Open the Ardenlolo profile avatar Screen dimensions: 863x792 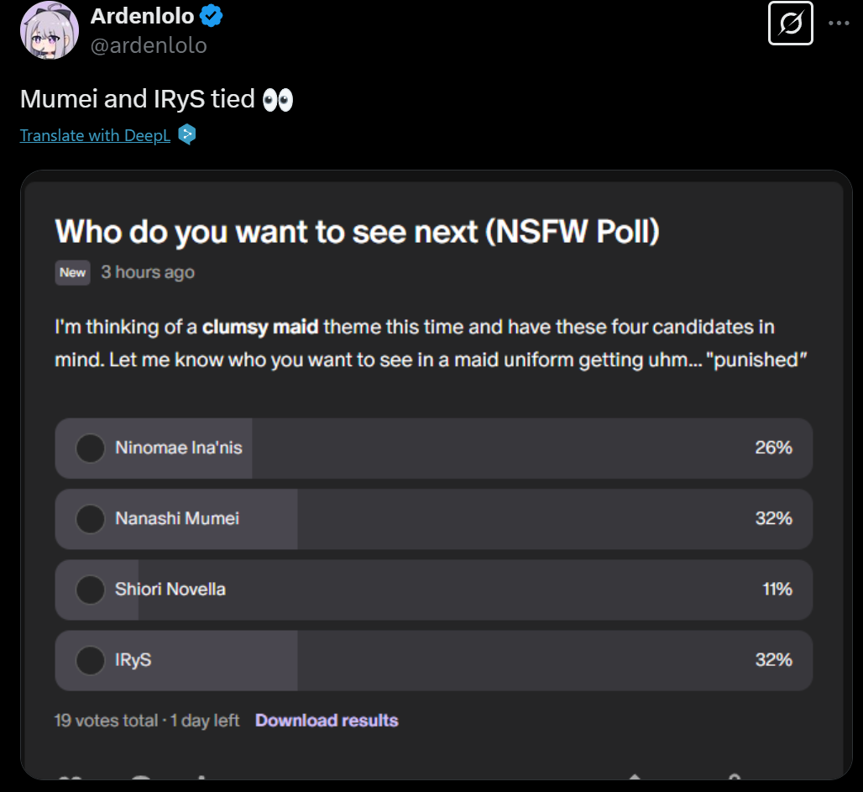(50, 29)
